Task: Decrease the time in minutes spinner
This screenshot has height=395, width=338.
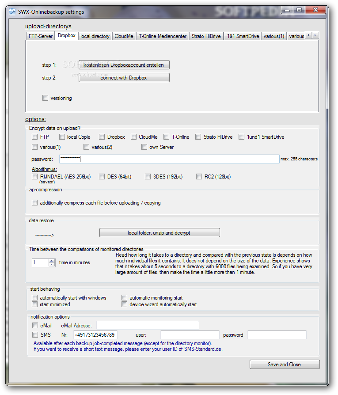Action: click(x=52, y=265)
